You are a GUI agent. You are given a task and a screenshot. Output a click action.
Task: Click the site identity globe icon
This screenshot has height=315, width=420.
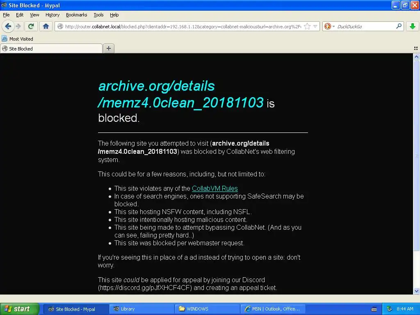(x=60, y=26)
